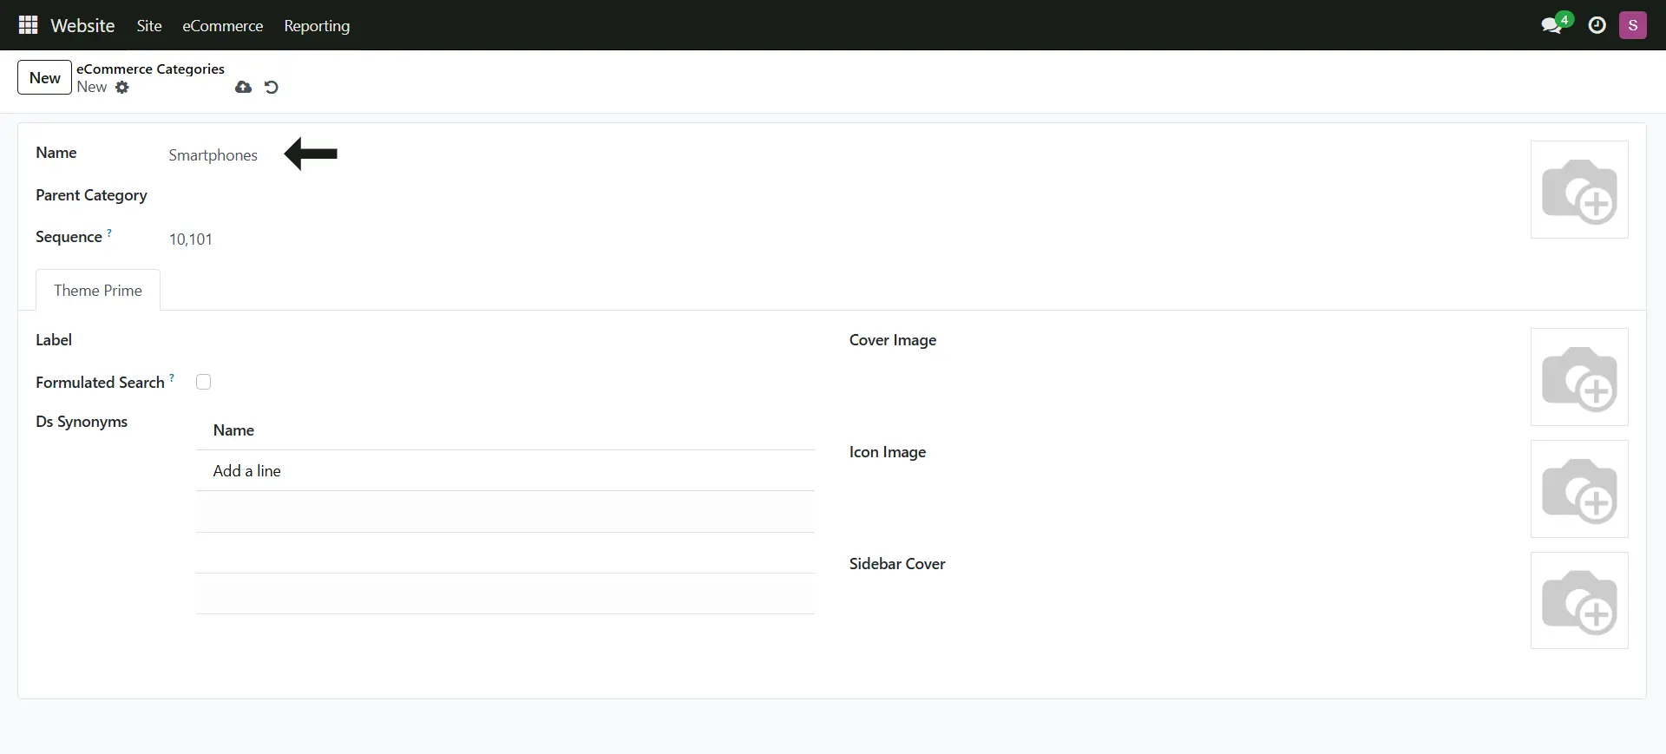The height and width of the screenshot is (754, 1666).
Task: Click the New record button
Action: 44,77
